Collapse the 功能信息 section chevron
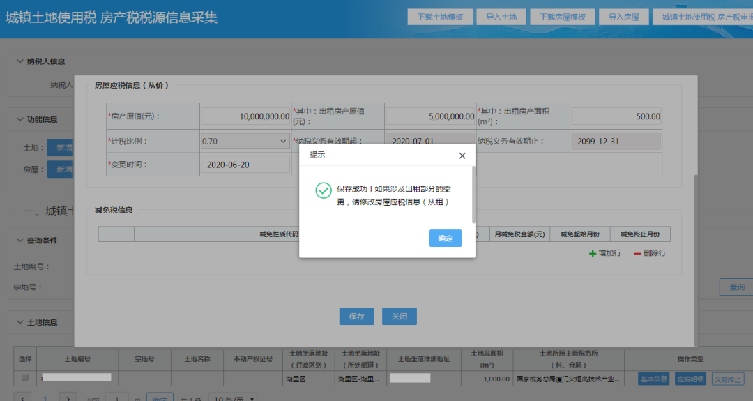The width and height of the screenshot is (753, 401). click(20, 119)
